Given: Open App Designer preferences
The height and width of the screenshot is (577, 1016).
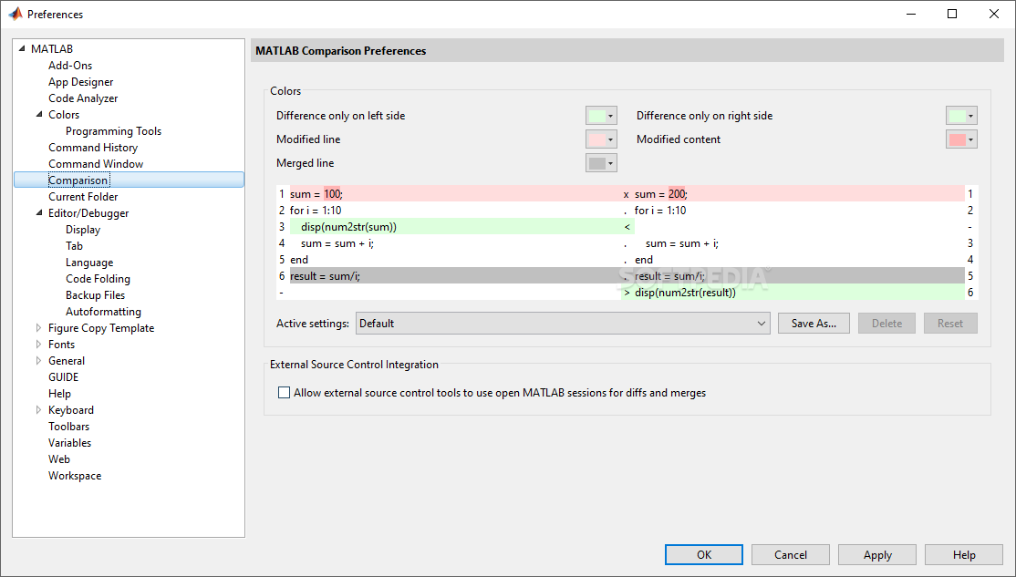Looking at the screenshot, I should tap(81, 82).
